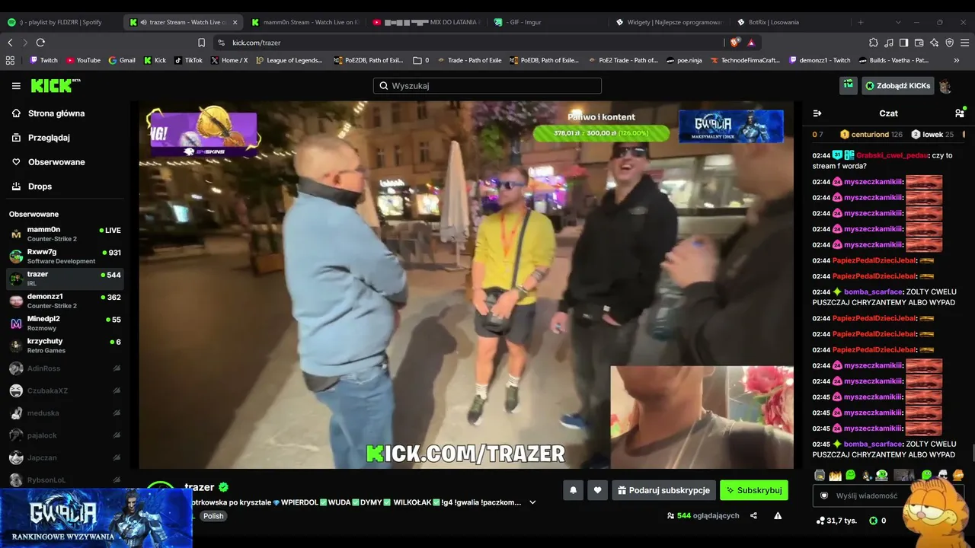Open the TikTok bookmark

click(x=188, y=60)
